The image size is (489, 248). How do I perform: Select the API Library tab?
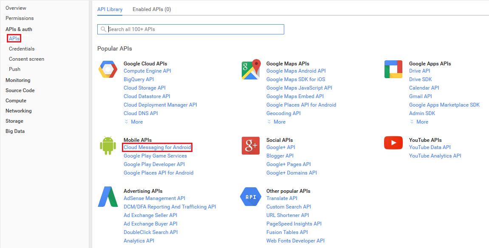(110, 9)
